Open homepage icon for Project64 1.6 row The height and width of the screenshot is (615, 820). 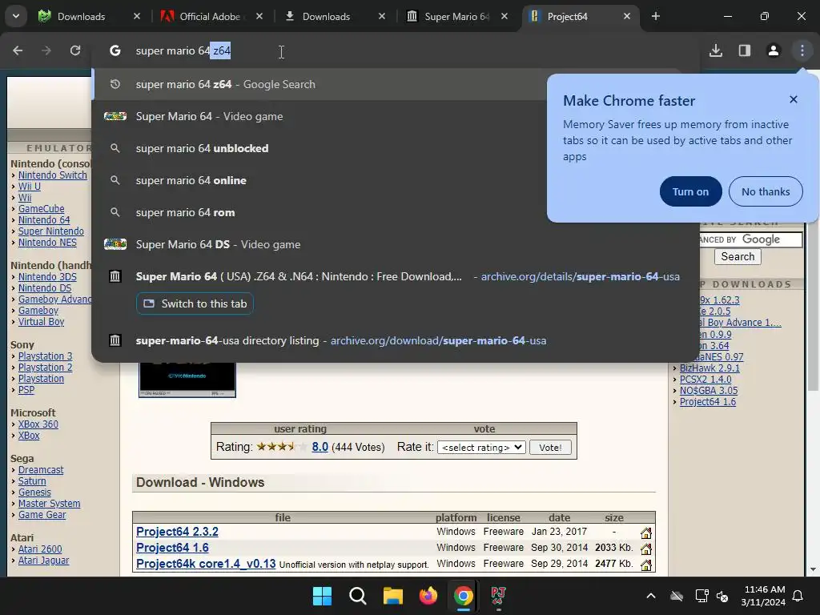[646, 549]
